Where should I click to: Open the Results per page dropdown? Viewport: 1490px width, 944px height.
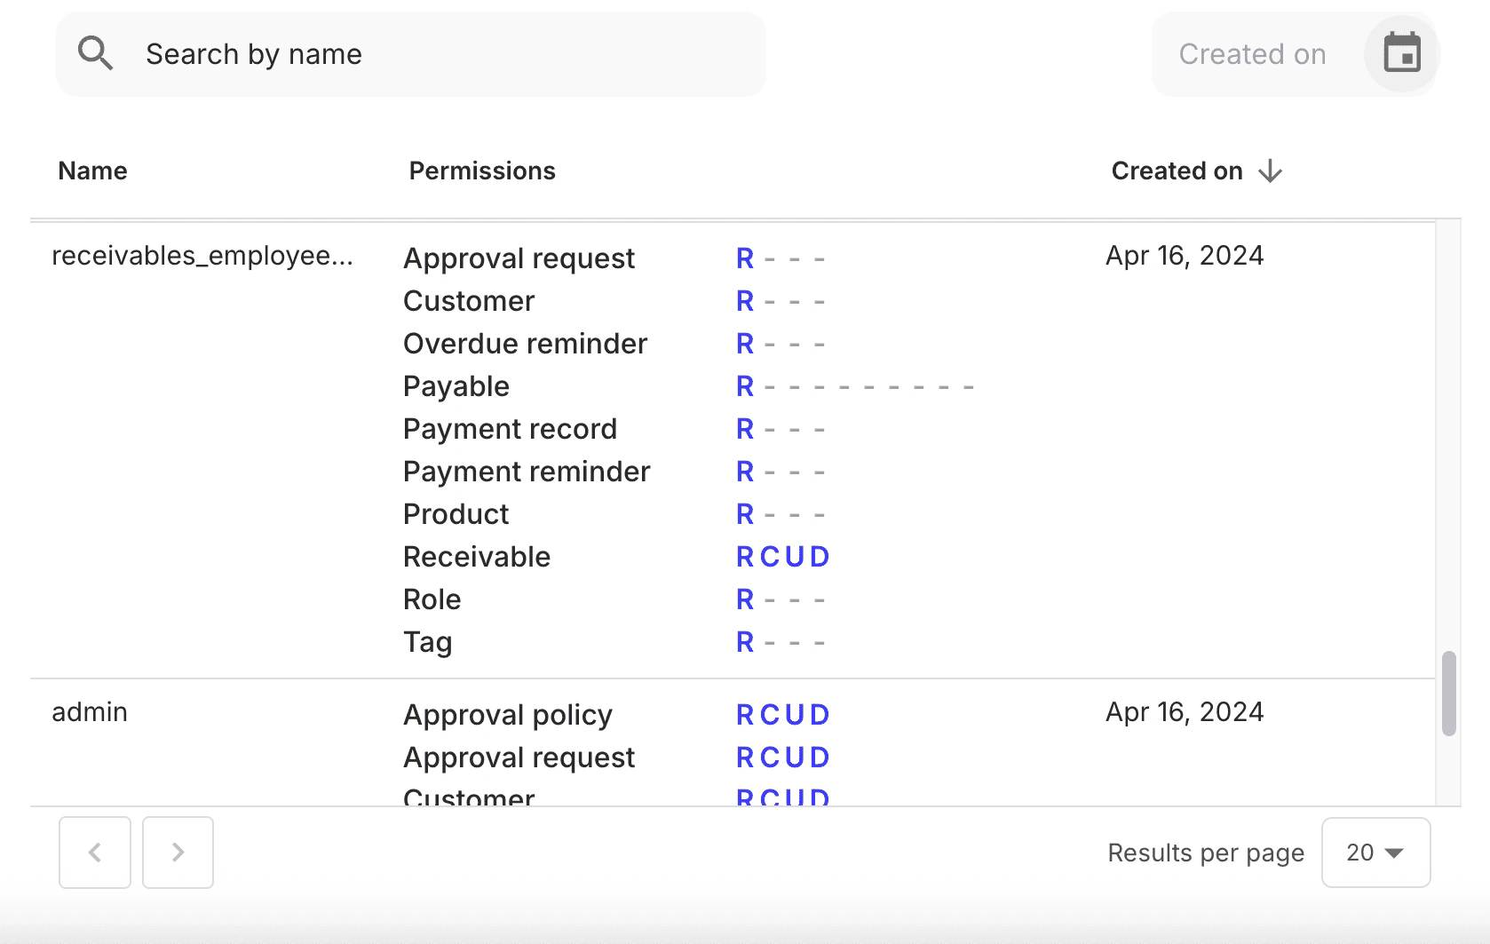coord(1375,853)
